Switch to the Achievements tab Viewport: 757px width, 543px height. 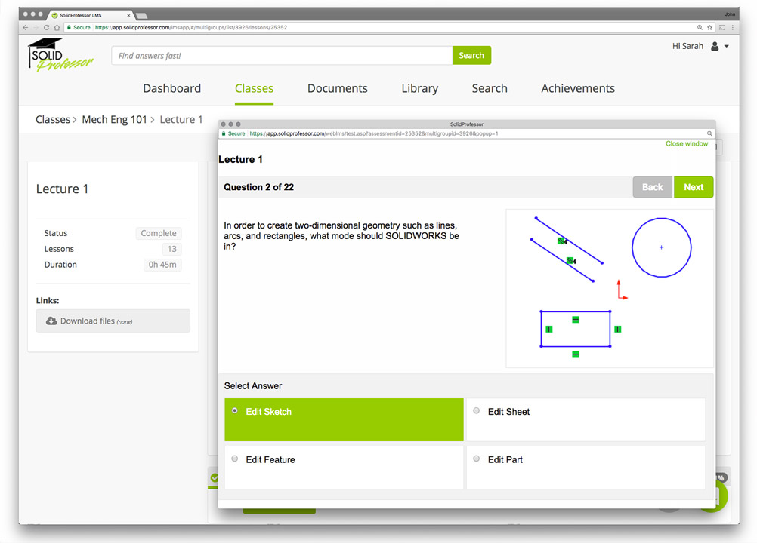(577, 88)
